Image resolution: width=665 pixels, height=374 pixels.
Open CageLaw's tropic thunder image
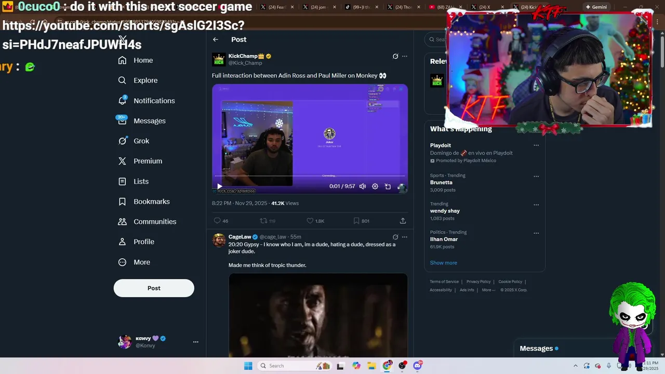318,315
